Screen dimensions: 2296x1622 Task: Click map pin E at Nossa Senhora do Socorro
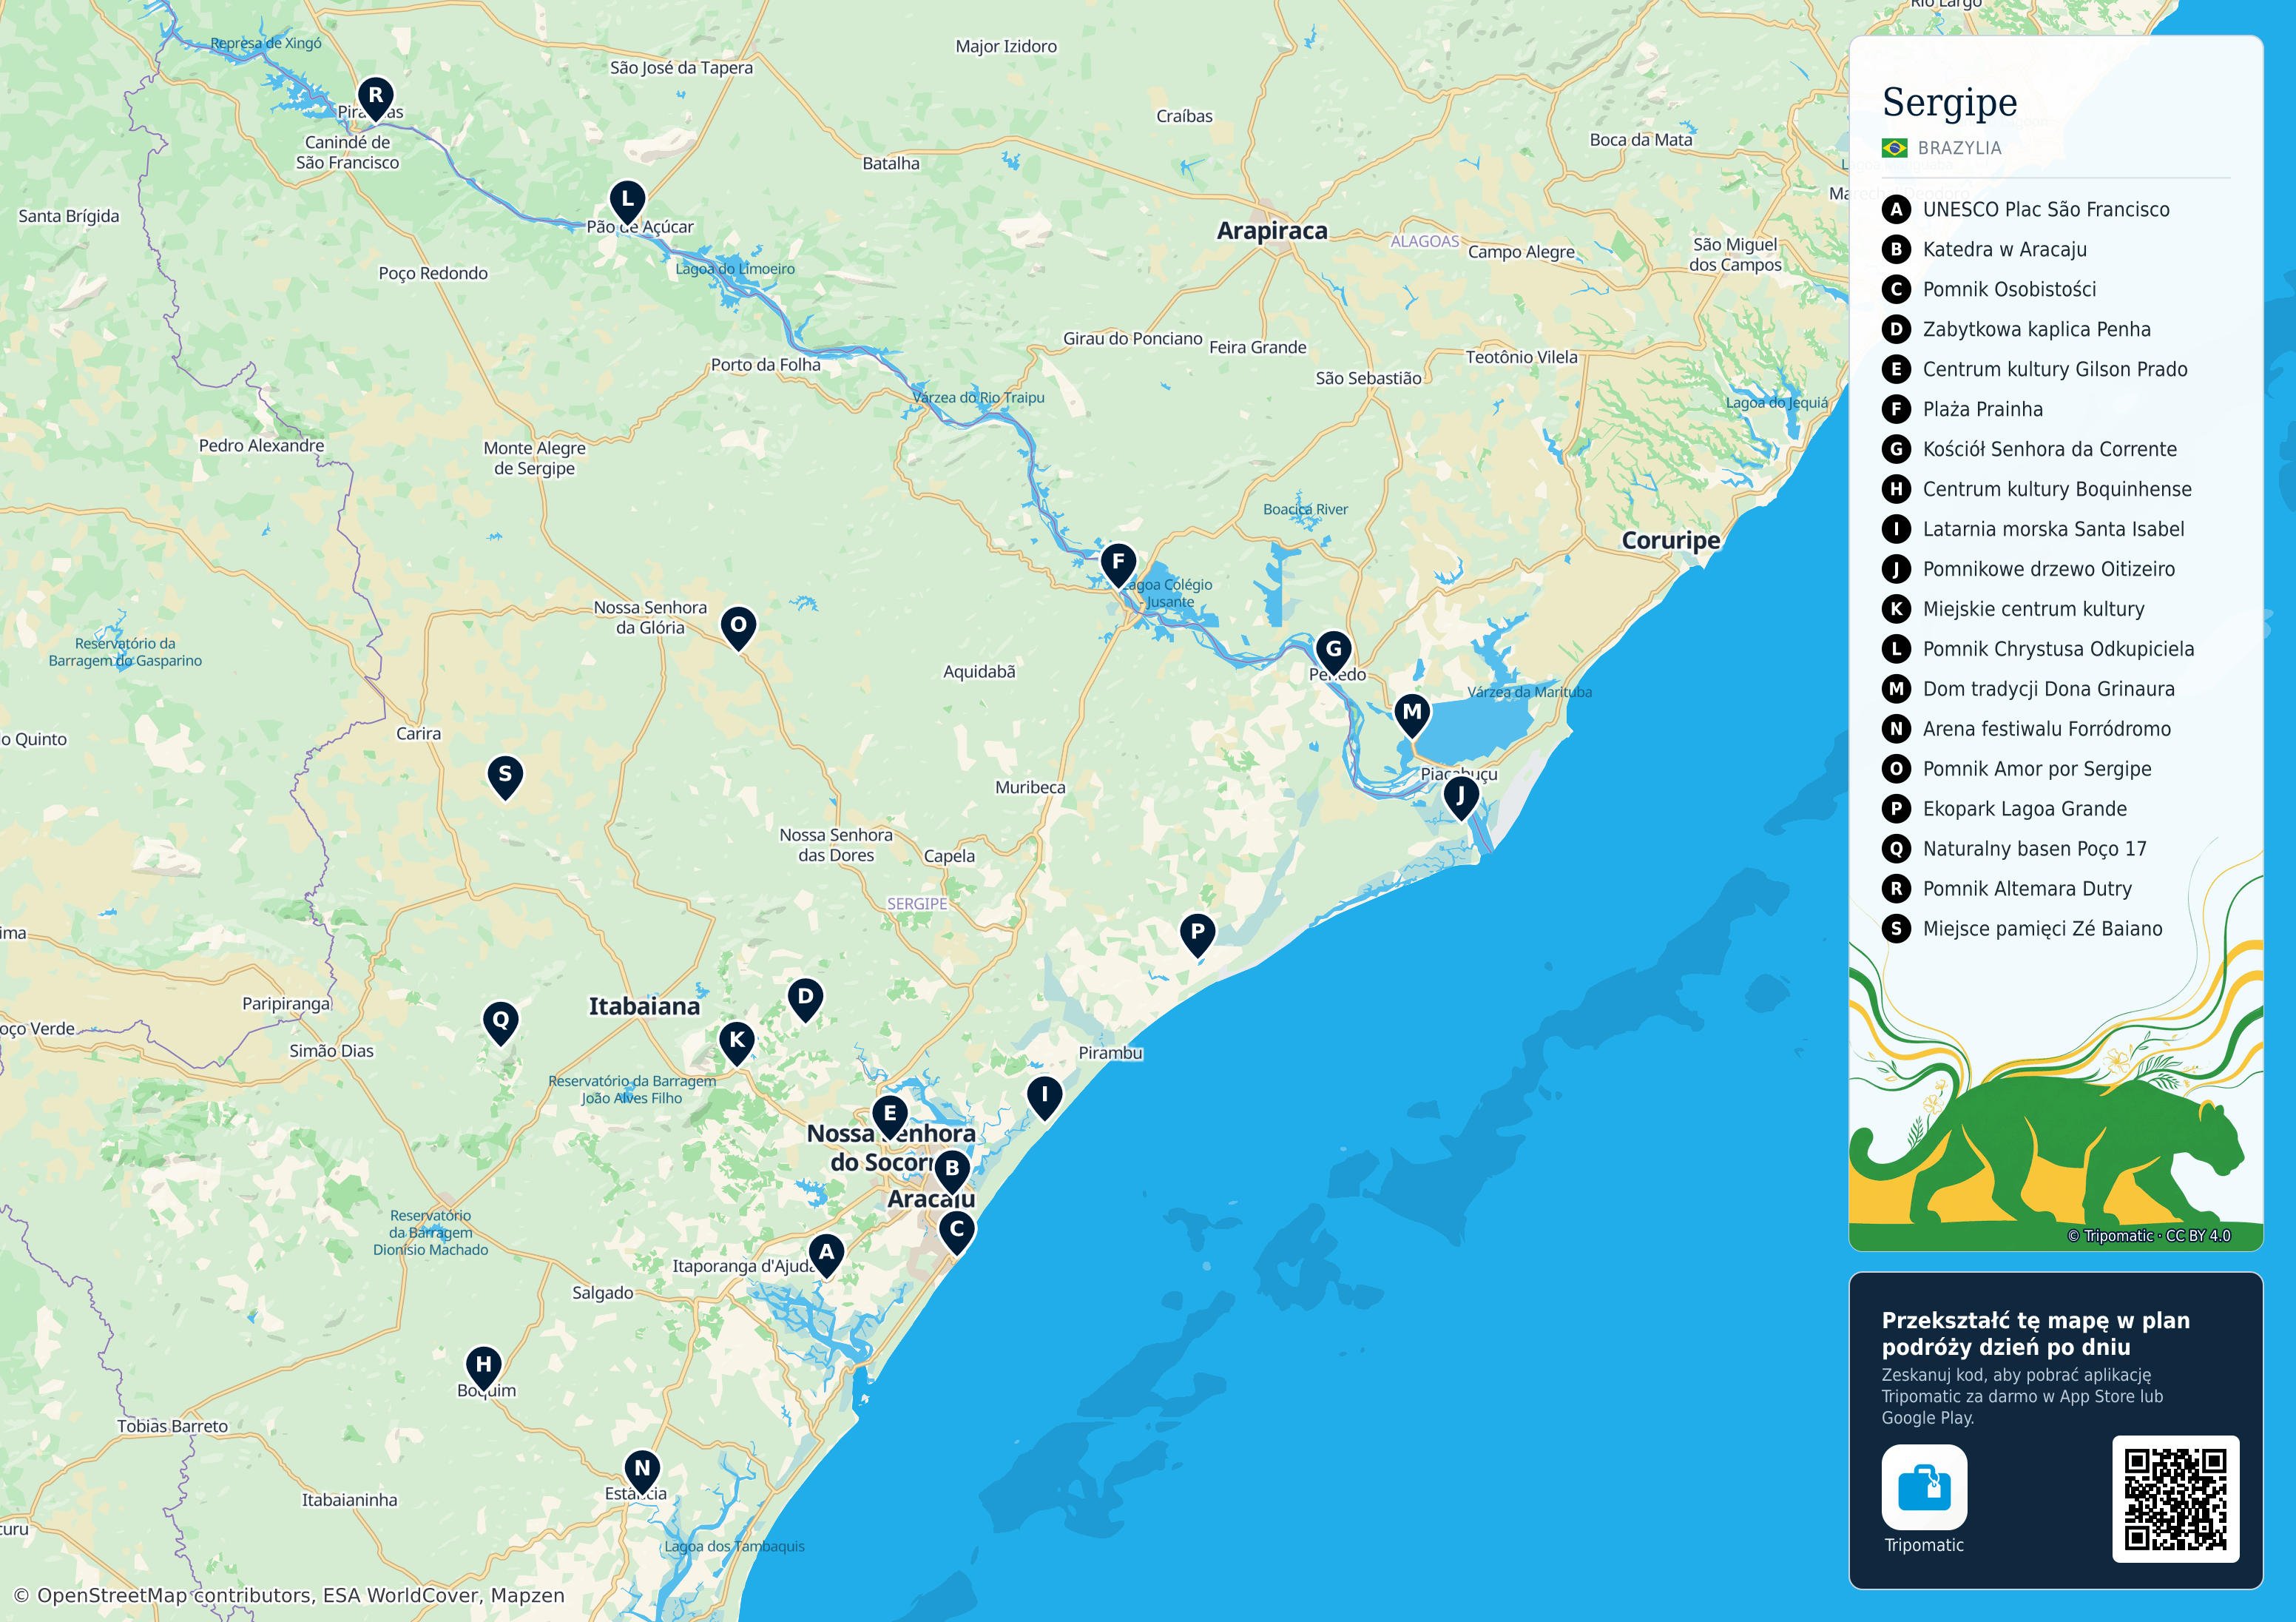(889, 1117)
